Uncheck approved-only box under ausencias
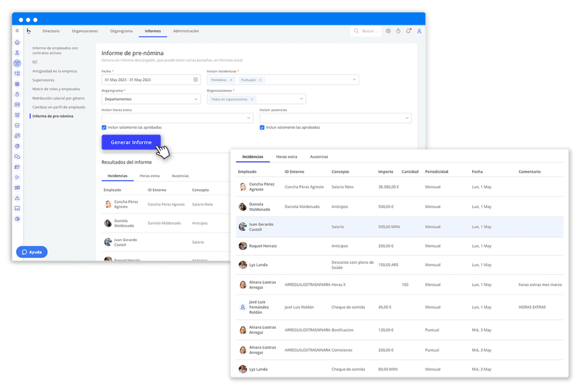This screenshot has width=585, height=389. [x=262, y=127]
